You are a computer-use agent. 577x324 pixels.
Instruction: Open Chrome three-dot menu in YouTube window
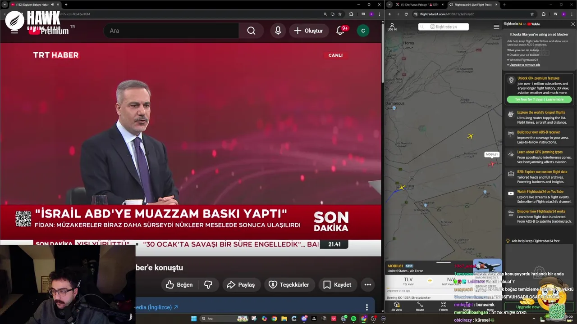(x=379, y=14)
